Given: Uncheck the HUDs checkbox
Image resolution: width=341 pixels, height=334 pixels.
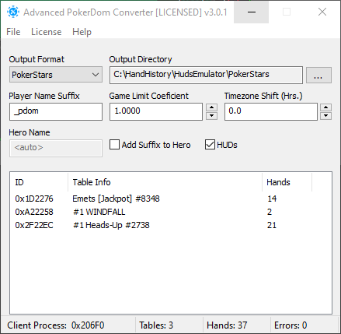Looking at the screenshot, I should 210,145.
